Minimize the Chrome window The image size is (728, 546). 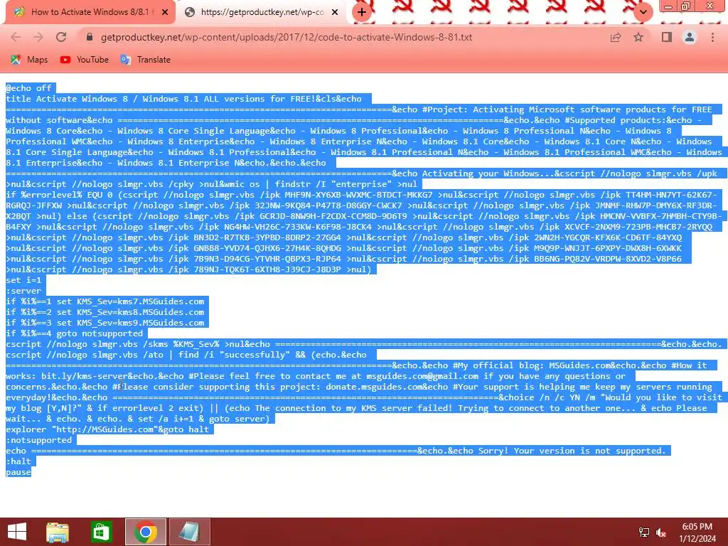pos(668,6)
